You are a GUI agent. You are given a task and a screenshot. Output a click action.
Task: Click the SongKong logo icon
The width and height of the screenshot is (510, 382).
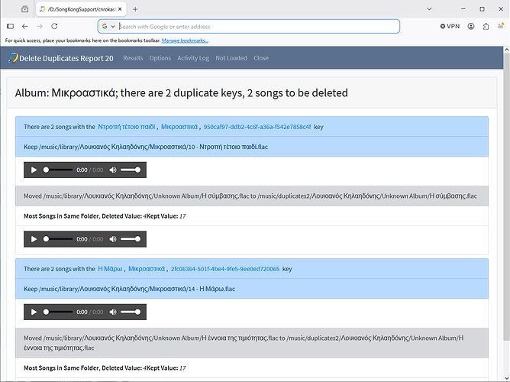click(13, 58)
